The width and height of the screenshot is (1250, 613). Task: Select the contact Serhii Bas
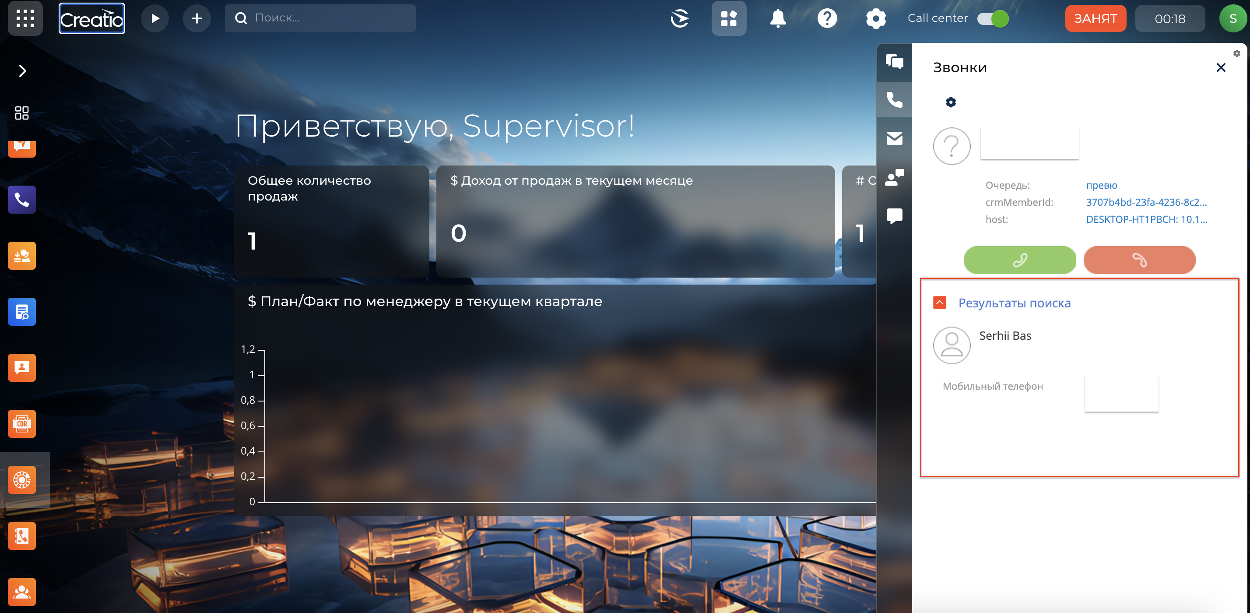1005,336
